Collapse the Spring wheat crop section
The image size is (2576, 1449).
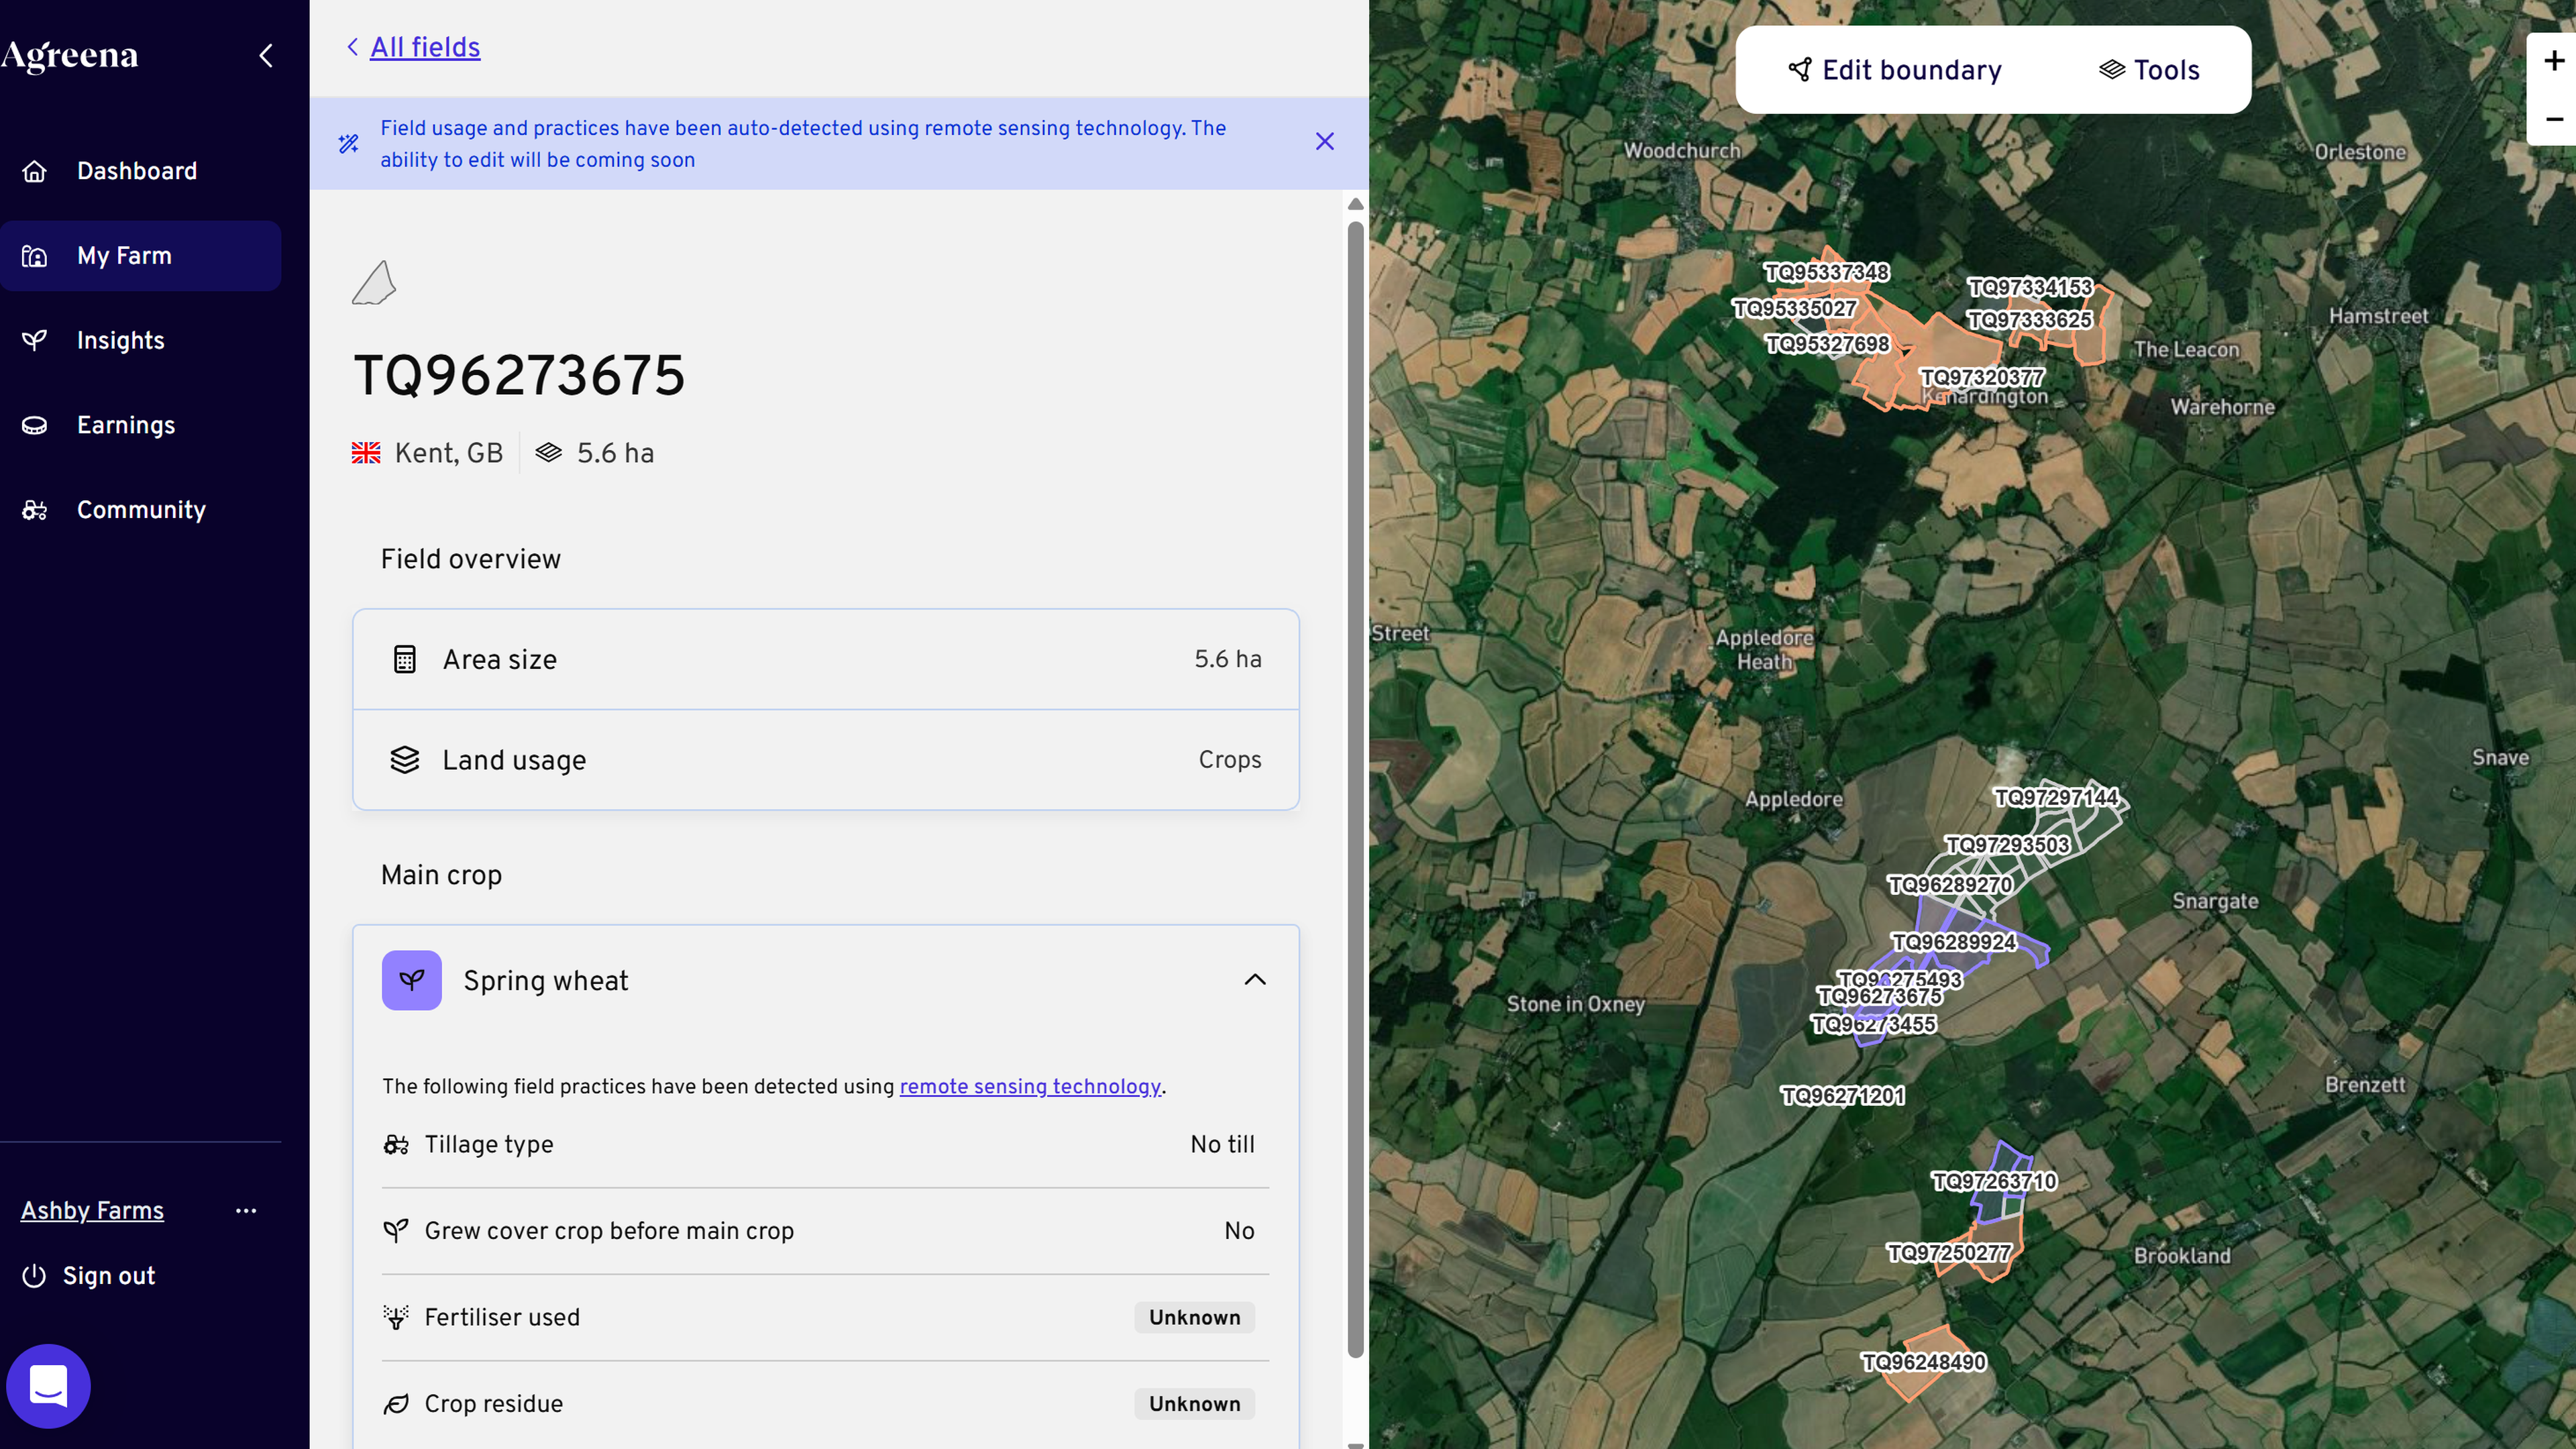(x=1255, y=980)
